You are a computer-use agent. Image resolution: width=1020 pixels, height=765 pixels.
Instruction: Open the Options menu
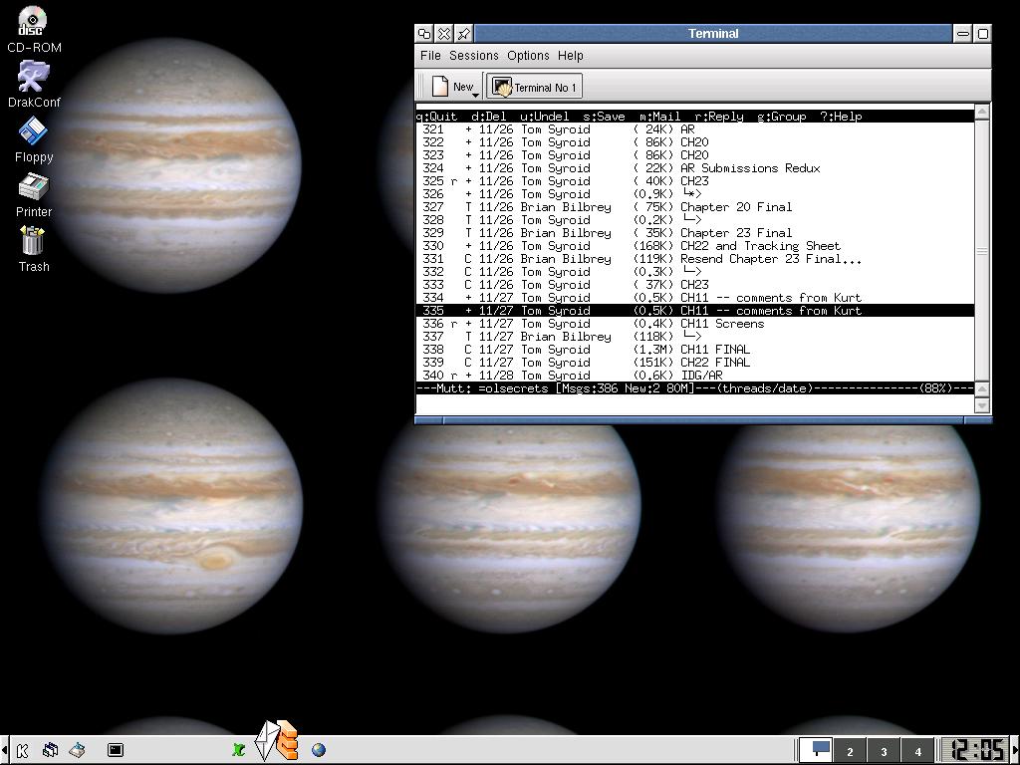pyautogui.click(x=528, y=56)
